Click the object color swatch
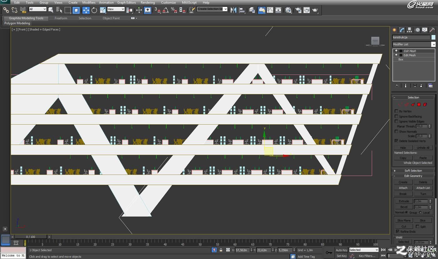 tap(433, 37)
